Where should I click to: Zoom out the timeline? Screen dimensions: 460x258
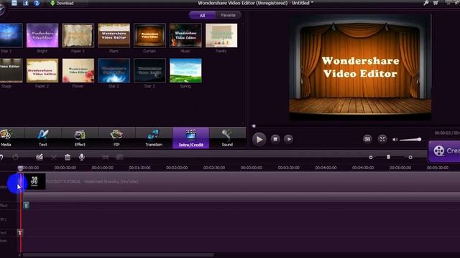371,158
